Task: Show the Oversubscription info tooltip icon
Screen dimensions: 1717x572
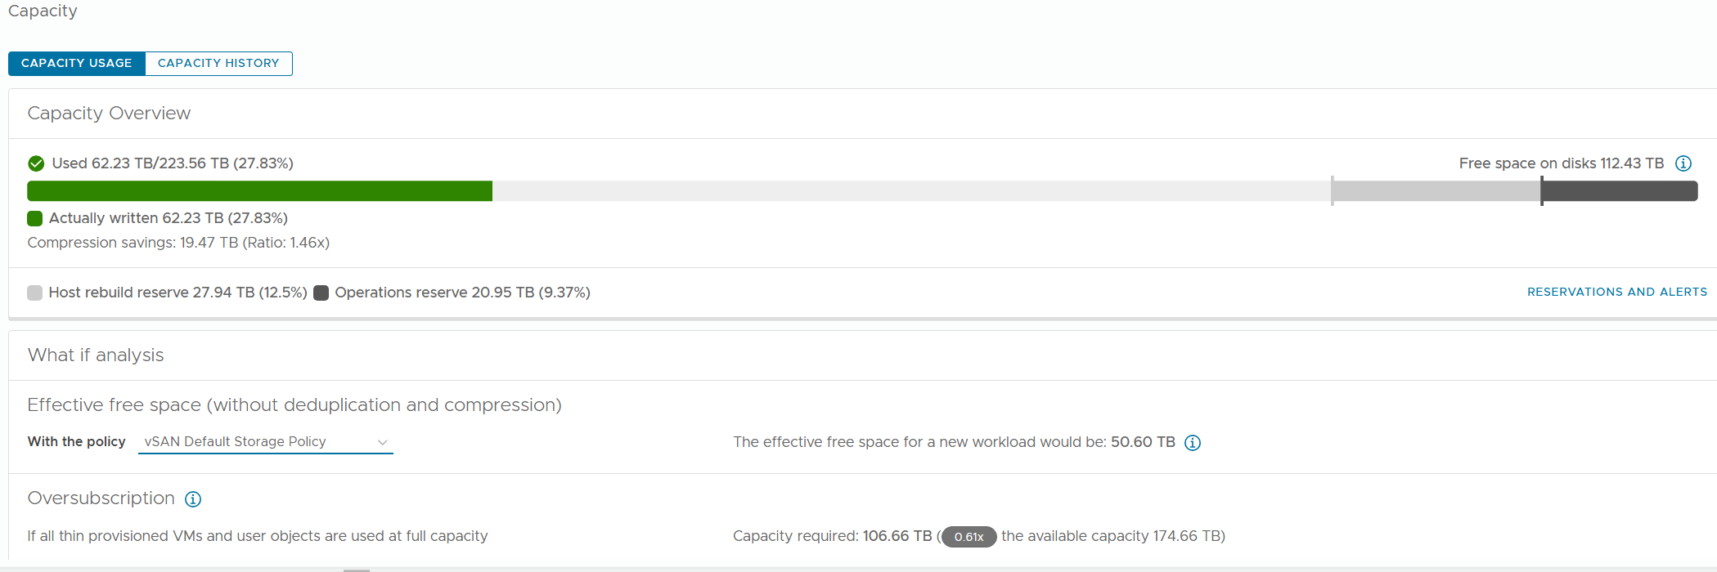Action: [x=193, y=499]
